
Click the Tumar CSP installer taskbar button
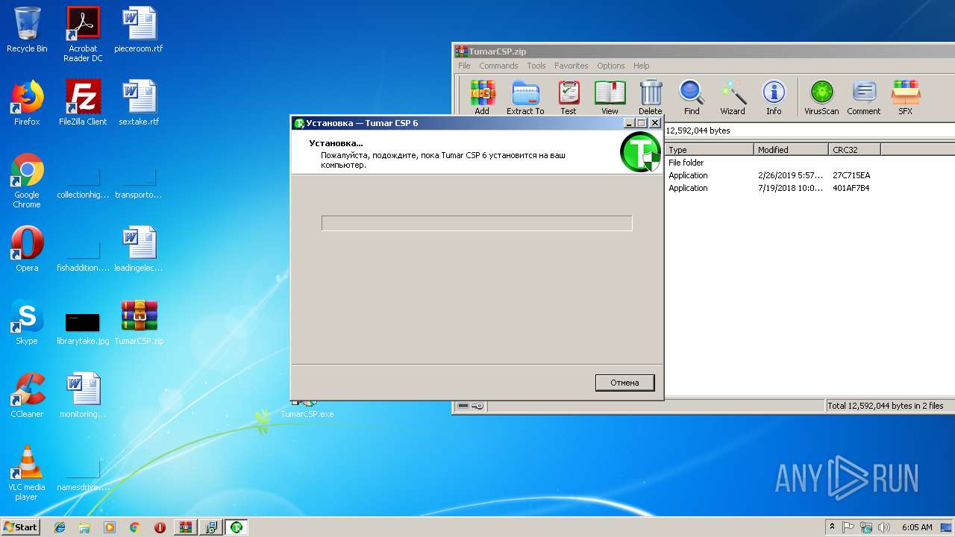(x=237, y=527)
